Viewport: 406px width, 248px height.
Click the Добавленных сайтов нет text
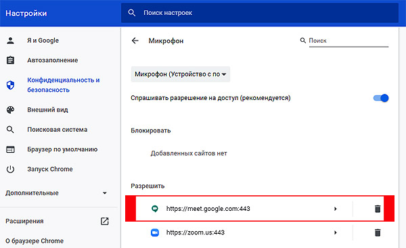[189, 153]
